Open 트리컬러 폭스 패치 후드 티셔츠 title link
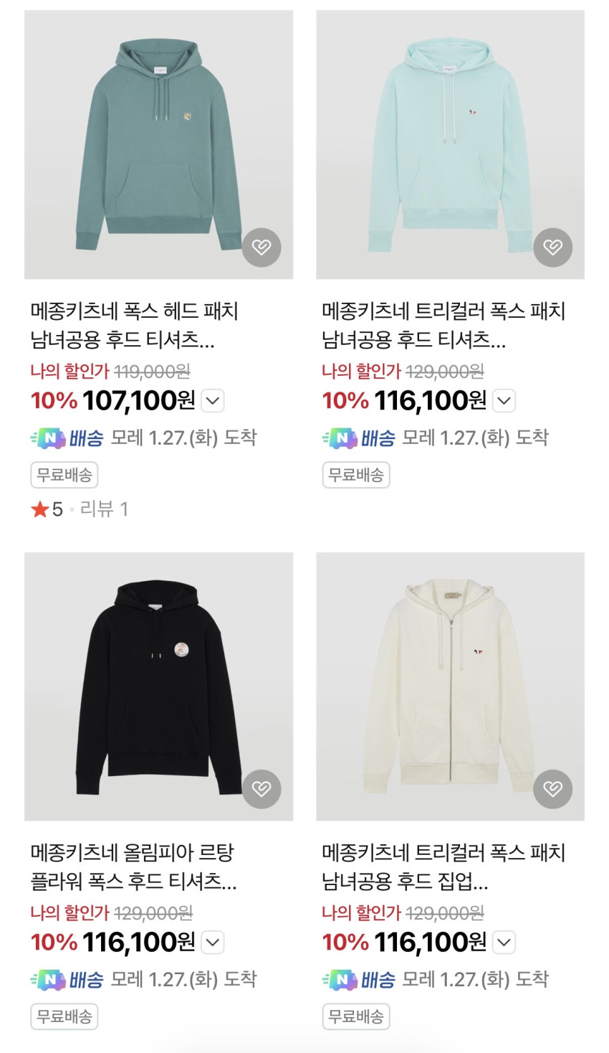609x1053 pixels. pos(443,325)
